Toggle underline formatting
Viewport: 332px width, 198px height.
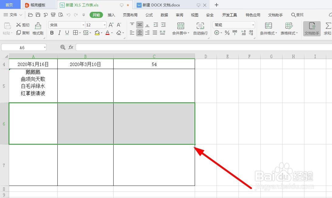click(67, 33)
